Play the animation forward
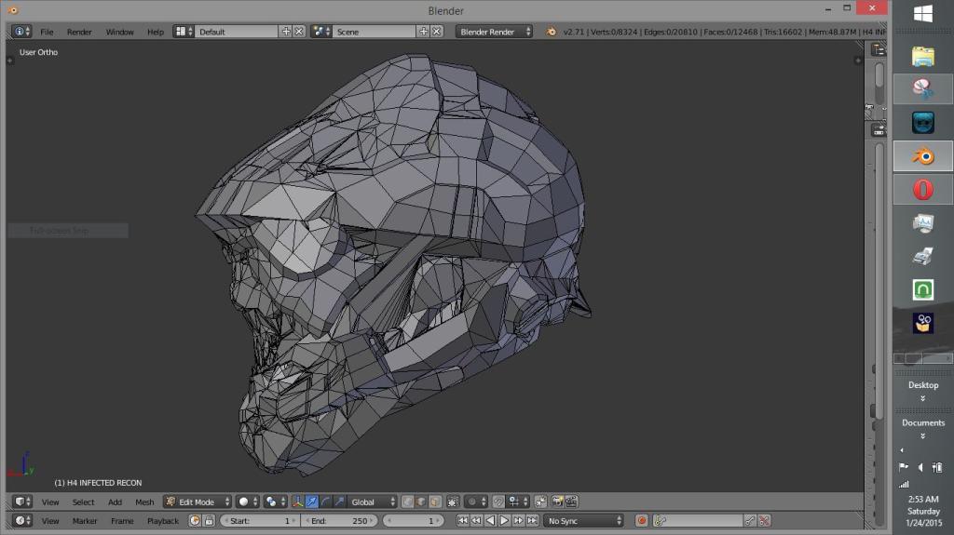 coord(504,520)
